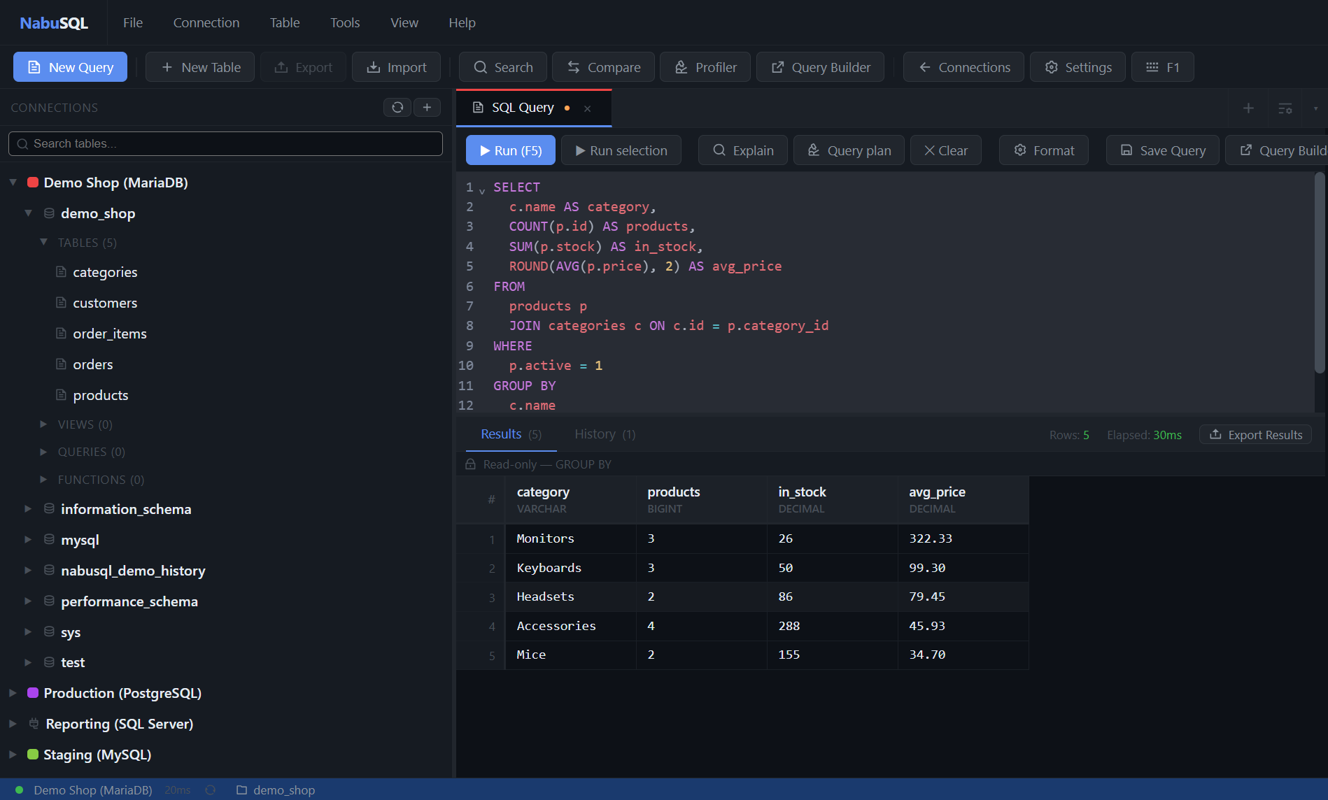Open the Tools menu
This screenshot has width=1328, height=800.
pyautogui.click(x=345, y=23)
